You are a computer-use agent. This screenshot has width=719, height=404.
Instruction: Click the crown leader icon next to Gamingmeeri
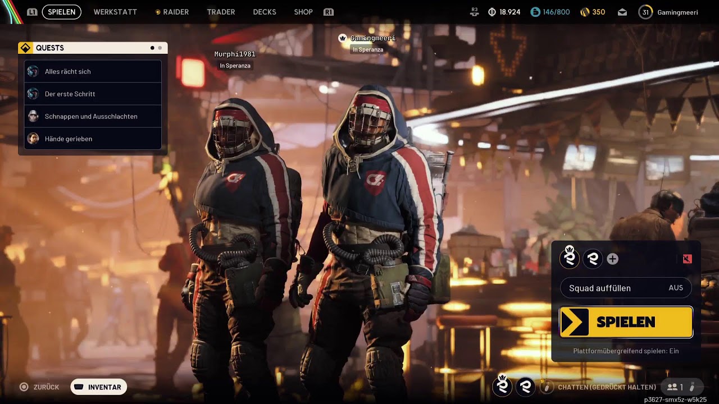click(x=342, y=38)
